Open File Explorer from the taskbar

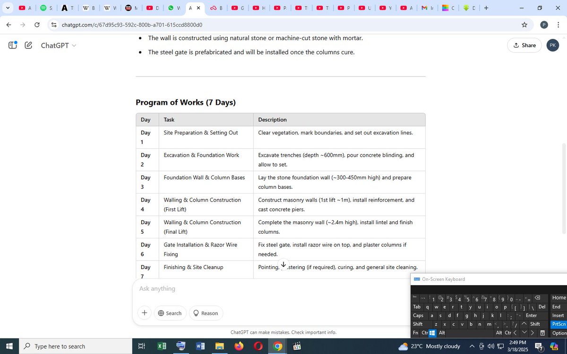[220, 346]
